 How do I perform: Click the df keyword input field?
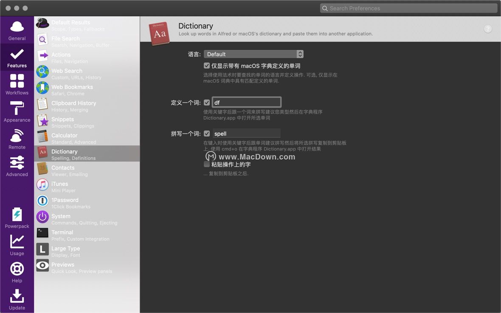pyautogui.click(x=246, y=102)
